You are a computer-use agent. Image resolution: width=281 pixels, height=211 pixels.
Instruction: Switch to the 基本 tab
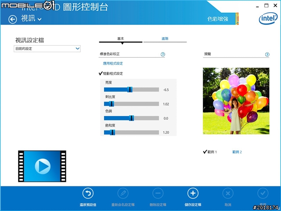tap(121, 39)
